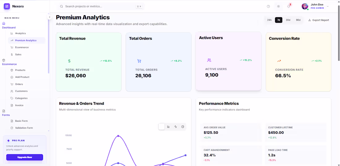This screenshot has height=166, width=340.
Task: Click the orange trend icon in Conversion Rate card
Action: [279, 61]
